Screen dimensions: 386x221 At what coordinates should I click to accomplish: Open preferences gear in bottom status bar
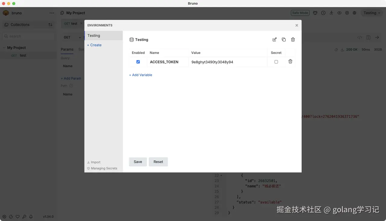pyautogui.click(x=4, y=216)
